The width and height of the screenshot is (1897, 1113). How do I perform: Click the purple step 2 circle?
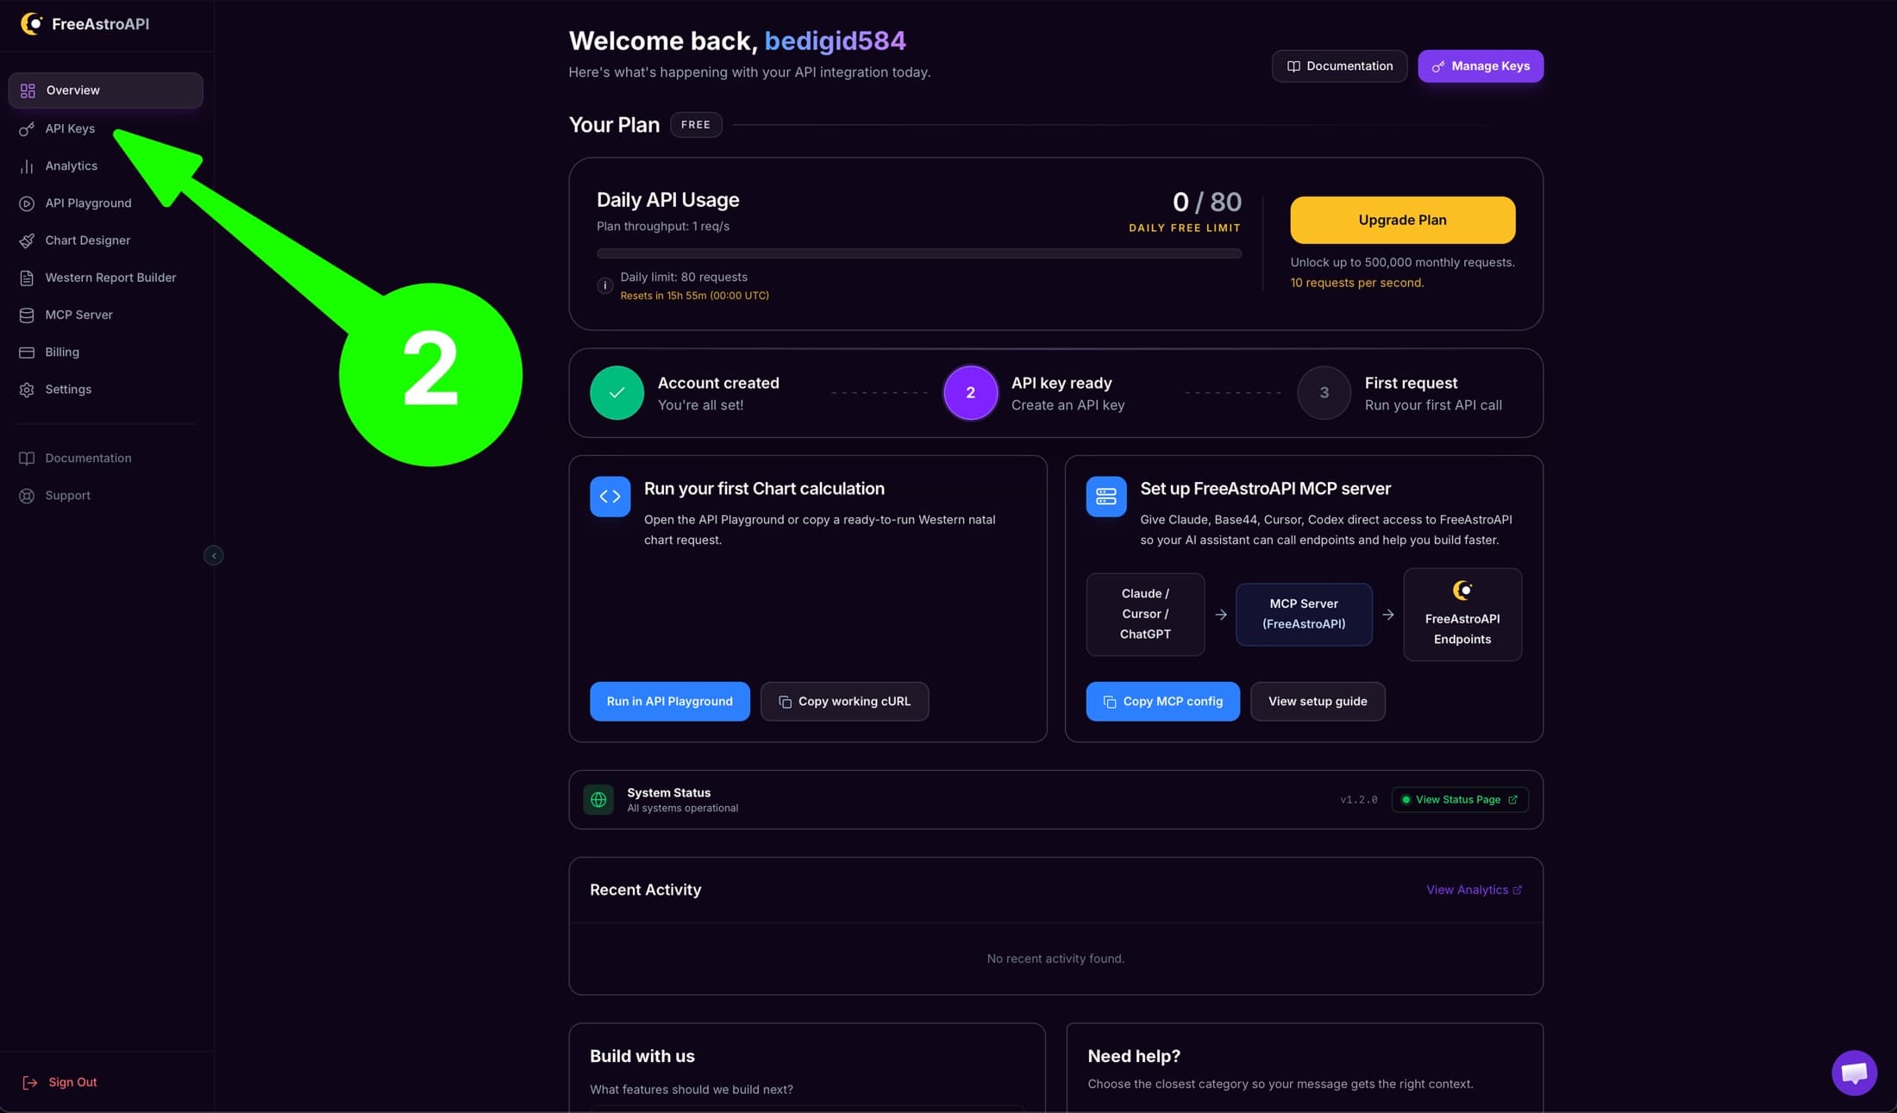pos(970,393)
